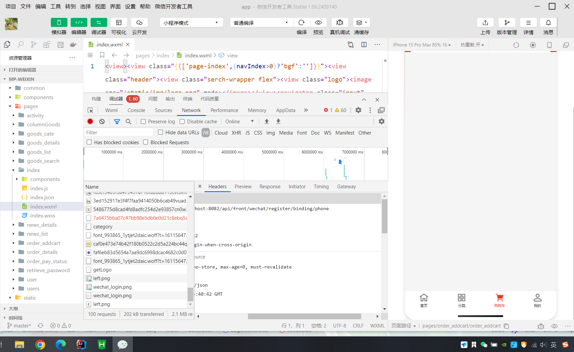Click the record network log red button

(x=90, y=121)
